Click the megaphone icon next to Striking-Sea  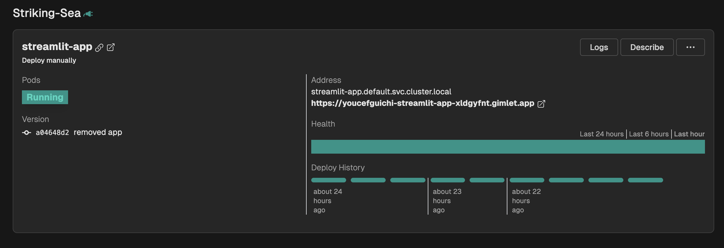click(x=88, y=14)
